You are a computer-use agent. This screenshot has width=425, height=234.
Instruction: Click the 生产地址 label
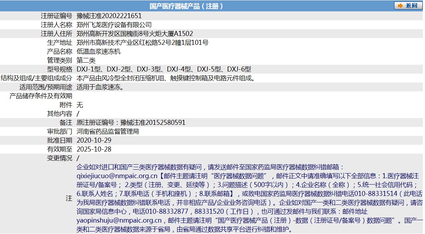tap(60, 43)
